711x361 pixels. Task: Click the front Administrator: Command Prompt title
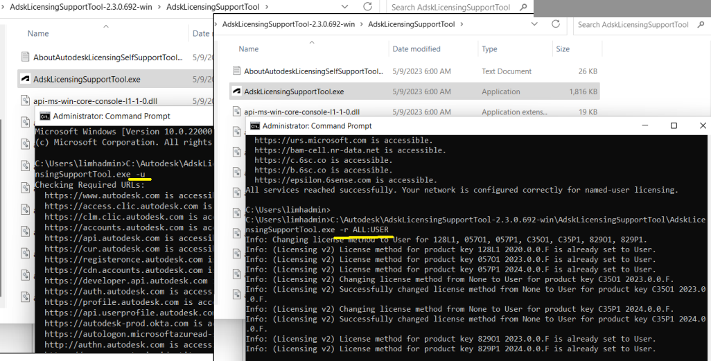317,126
